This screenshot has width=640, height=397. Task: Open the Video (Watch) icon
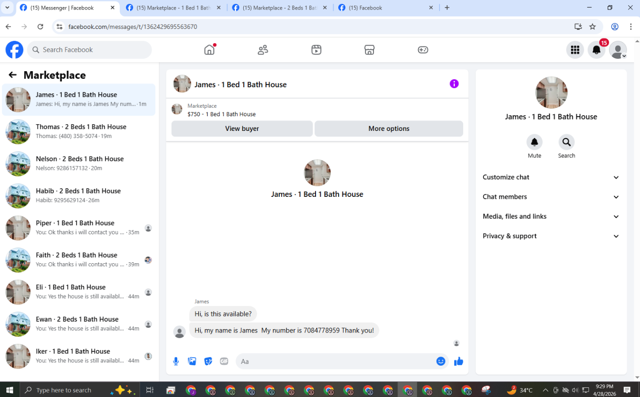[316, 50]
